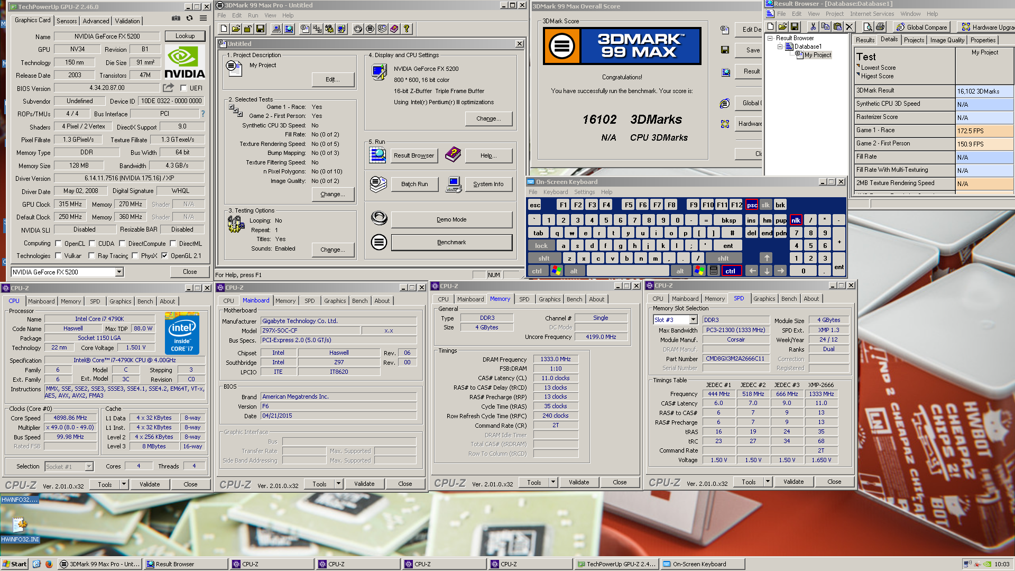Click the Demo Mode ring icon in 3DMark toolbar

click(x=358, y=29)
